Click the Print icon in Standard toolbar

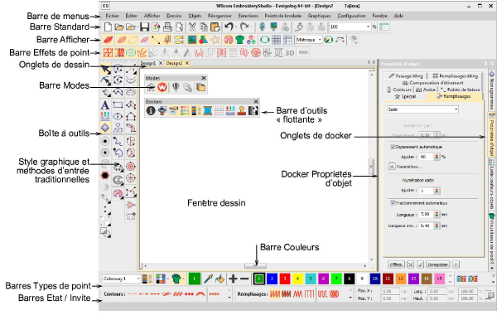click(167, 27)
